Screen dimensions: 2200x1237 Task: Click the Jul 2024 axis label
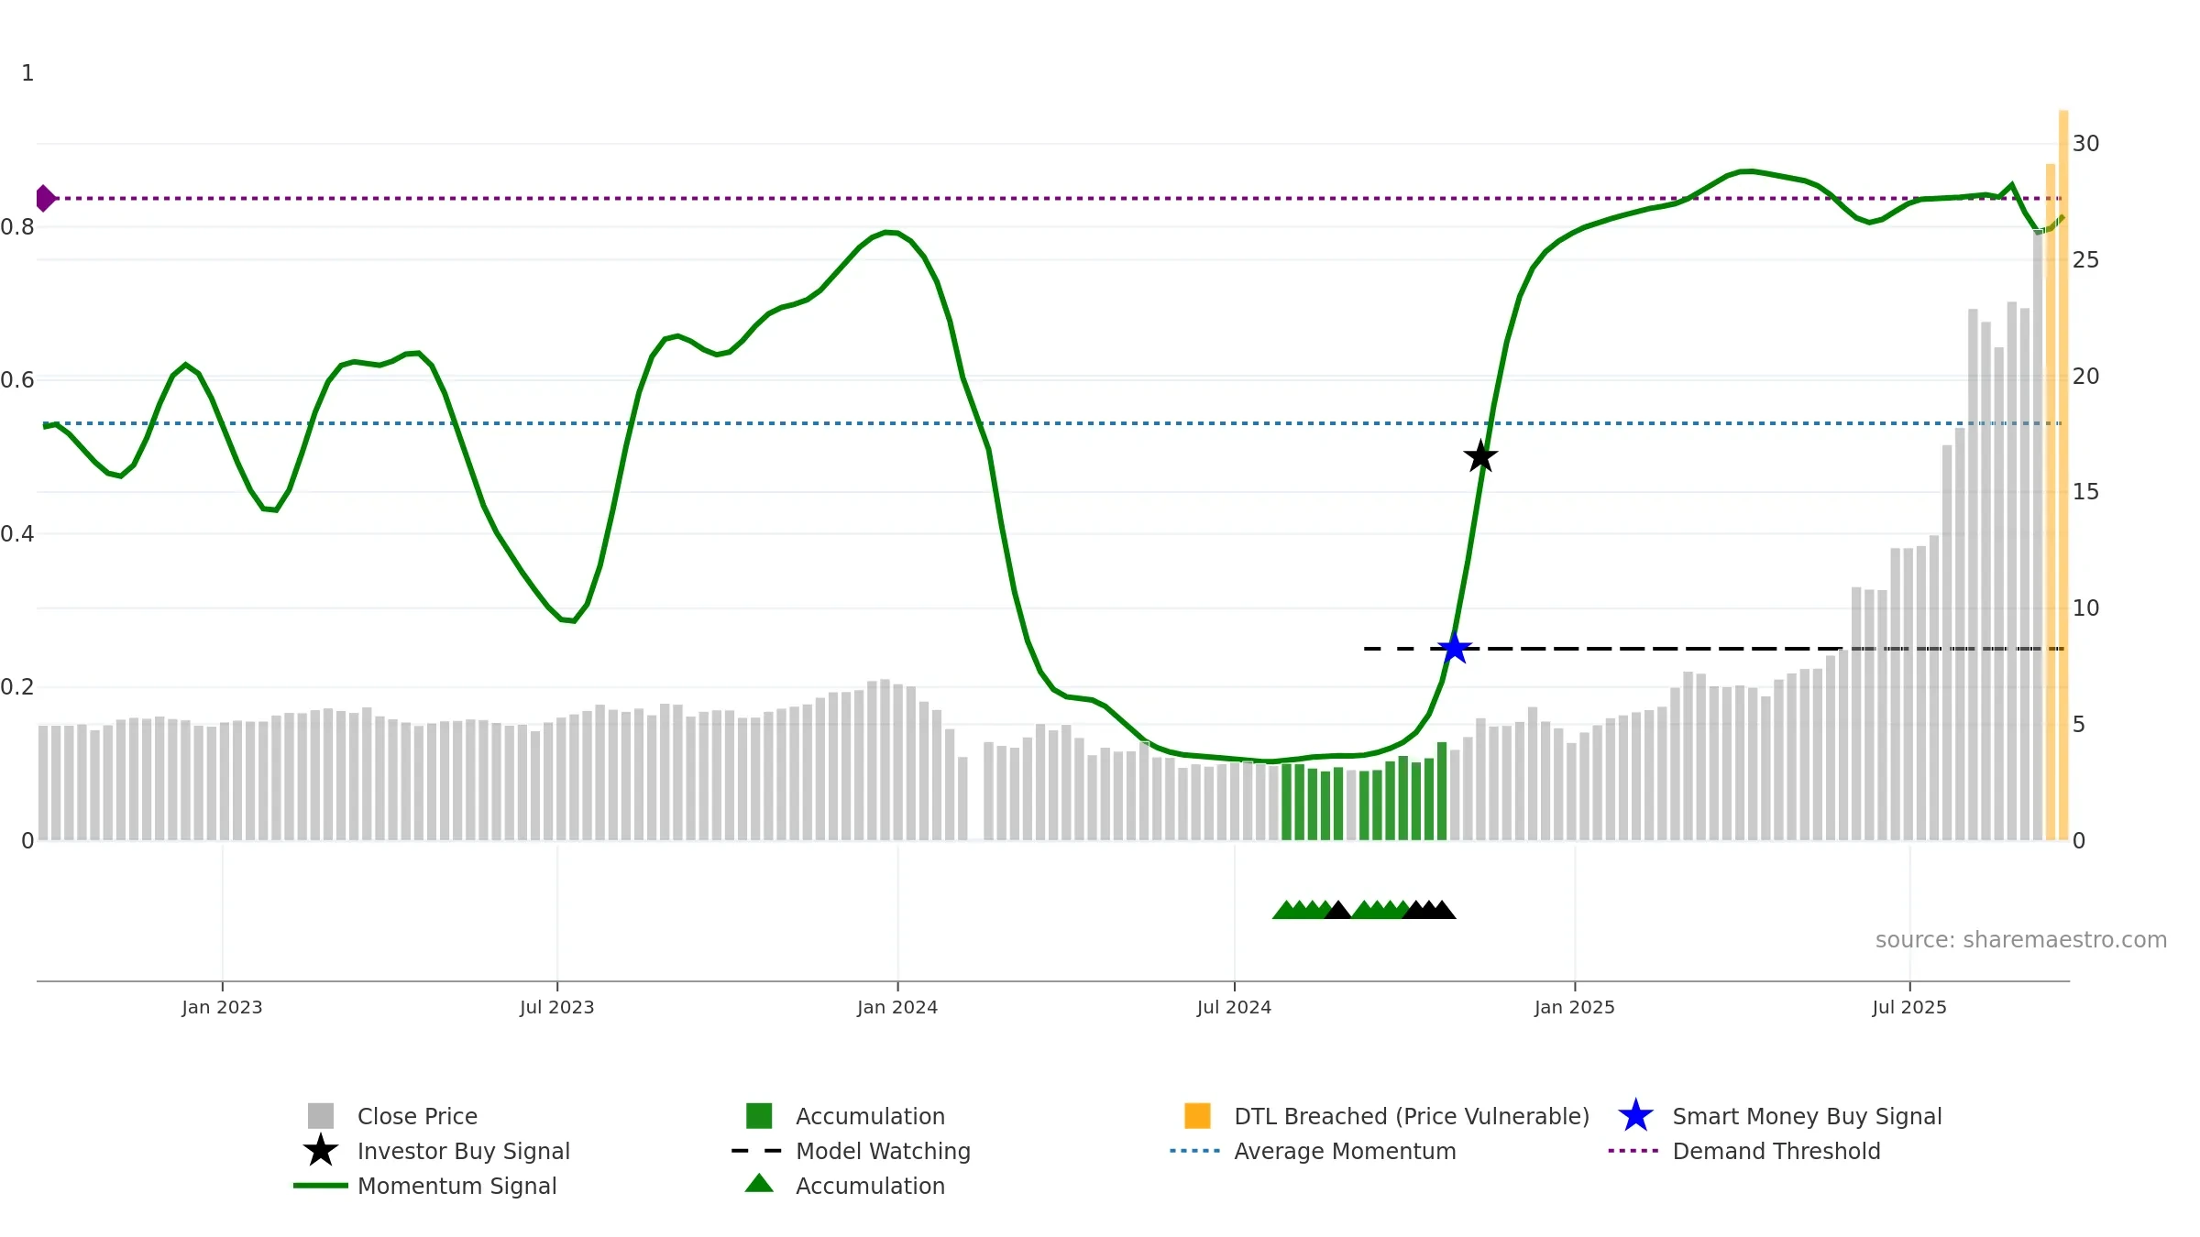point(1234,1007)
